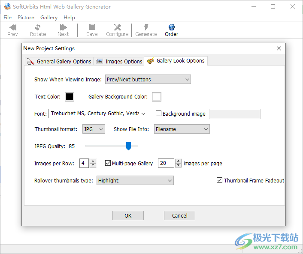Click the Next toolbar arrow icon
The image size is (303, 254).
tap(63, 27)
